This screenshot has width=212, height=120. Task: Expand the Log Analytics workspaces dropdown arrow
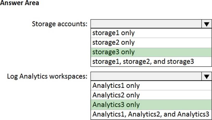tap(207, 77)
